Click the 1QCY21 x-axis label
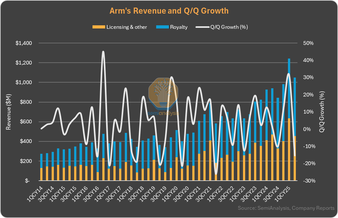The image size is (338, 218). tap(193, 194)
